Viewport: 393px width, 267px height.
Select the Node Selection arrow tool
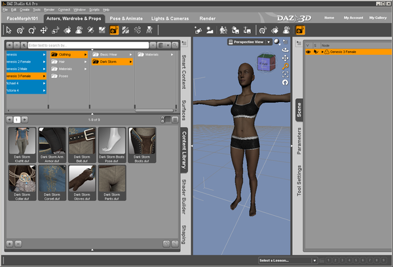tap(9, 30)
